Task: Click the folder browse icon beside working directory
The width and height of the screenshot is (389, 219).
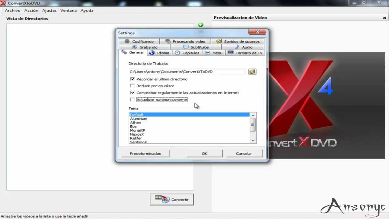Action: (252, 71)
